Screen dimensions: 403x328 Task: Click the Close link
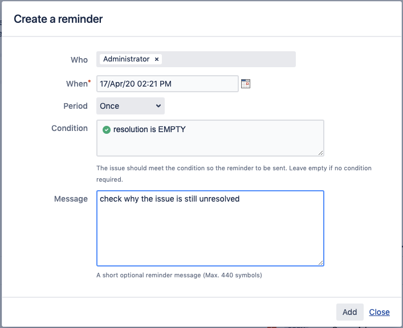click(379, 312)
